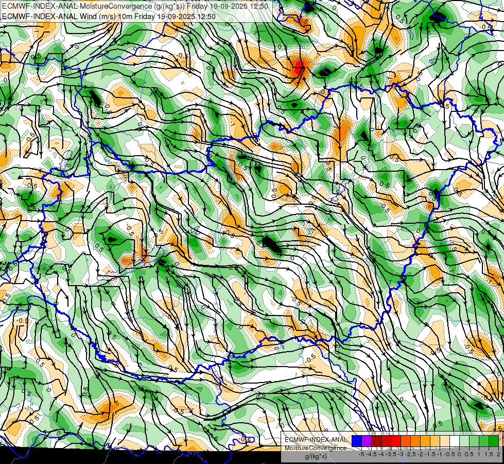Click the -3.5 tick label on the legend
This screenshot has width=504, height=464.
point(391,454)
